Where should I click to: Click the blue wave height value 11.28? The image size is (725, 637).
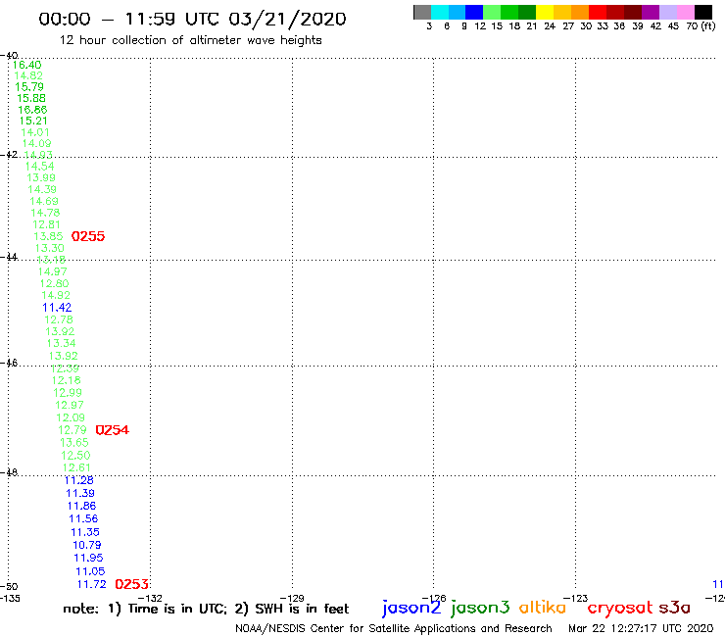(x=78, y=480)
